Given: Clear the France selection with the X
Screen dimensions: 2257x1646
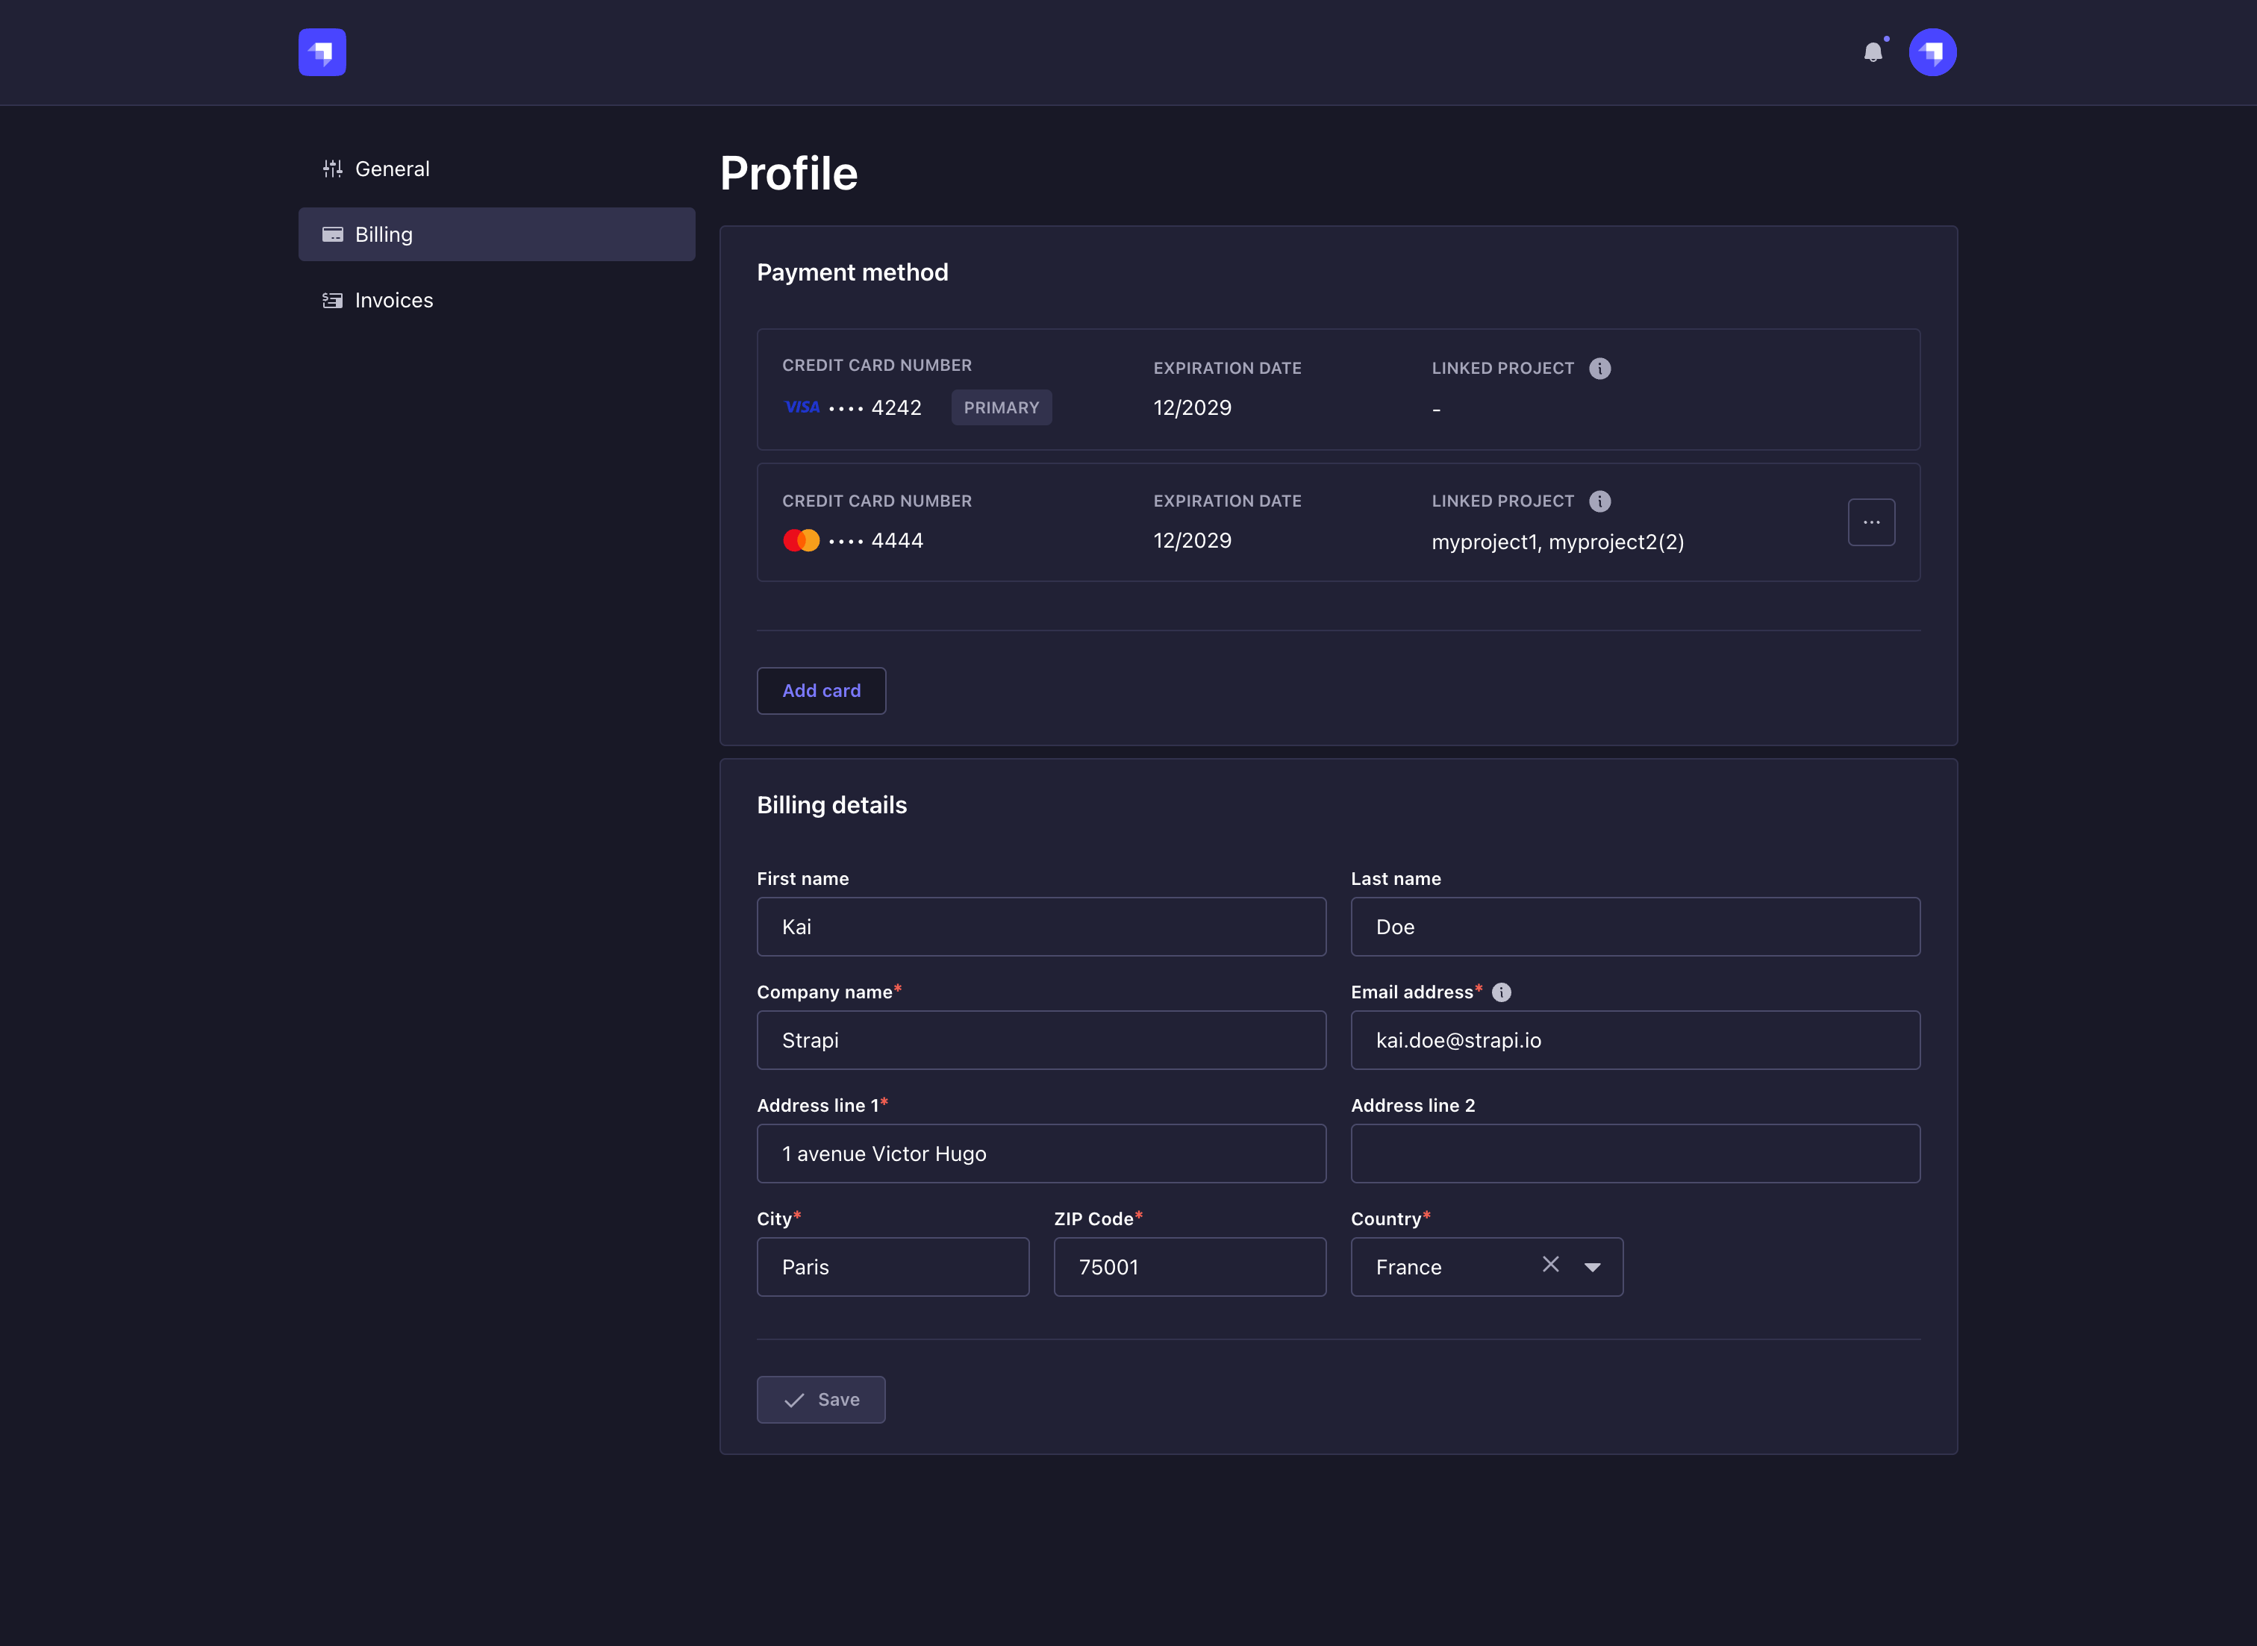Looking at the screenshot, I should click(1550, 1265).
